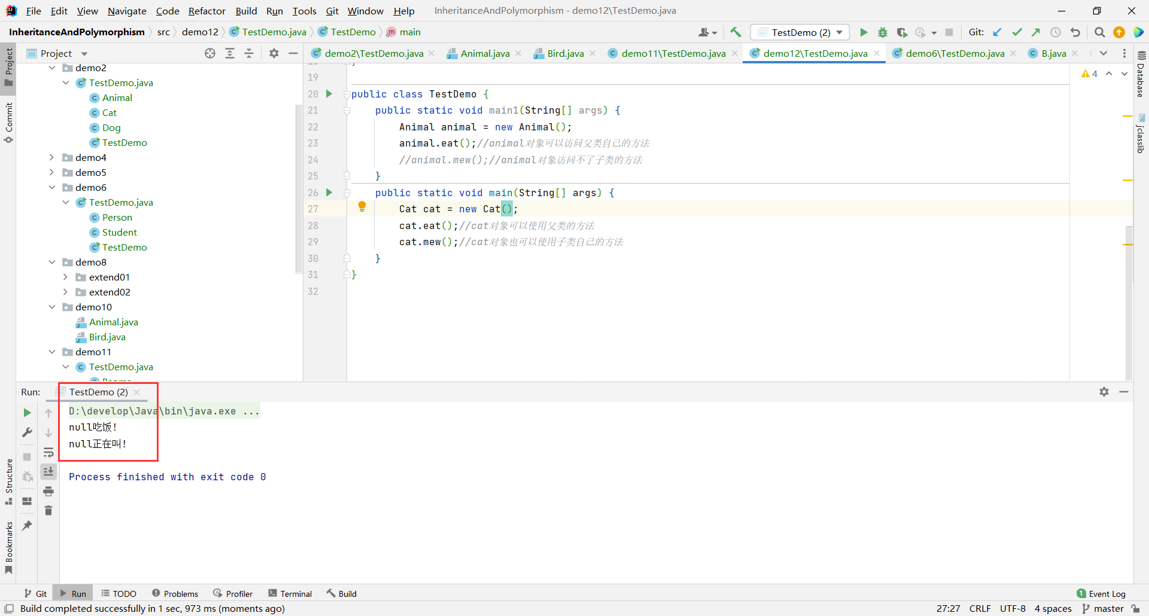Close the demo2\TestDemo.java tab
The image size is (1149, 616).
pyautogui.click(x=432, y=53)
